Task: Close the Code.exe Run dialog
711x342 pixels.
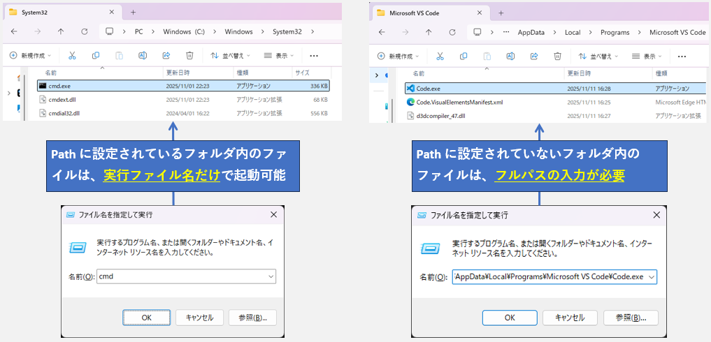Action: pyautogui.click(x=656, y=215)
